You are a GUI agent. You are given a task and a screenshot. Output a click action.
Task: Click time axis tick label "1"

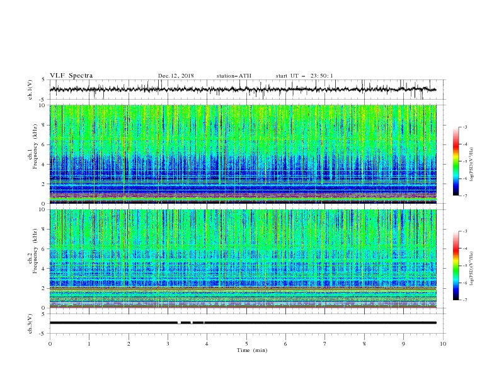coord(89,344)
